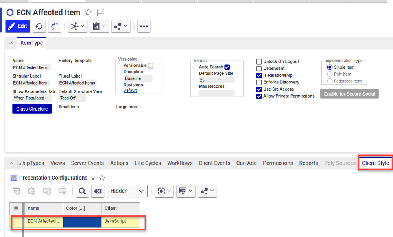393x237 pixels.
Task: Open the Hidden dropdown selector
Action: click(127, 191)
